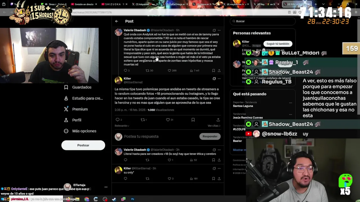
Task: Click the Buscar search field
Action: pos(263,21)
